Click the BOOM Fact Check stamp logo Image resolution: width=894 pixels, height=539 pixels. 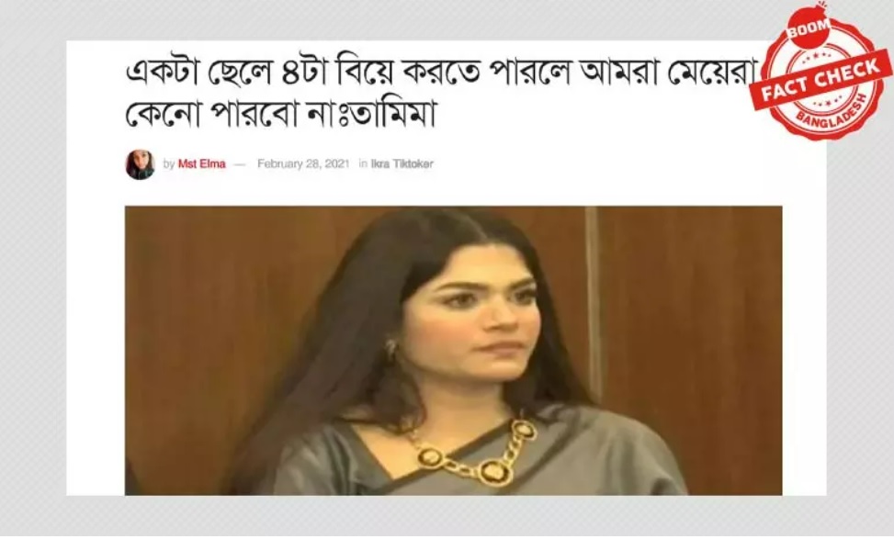coord(821,72)
